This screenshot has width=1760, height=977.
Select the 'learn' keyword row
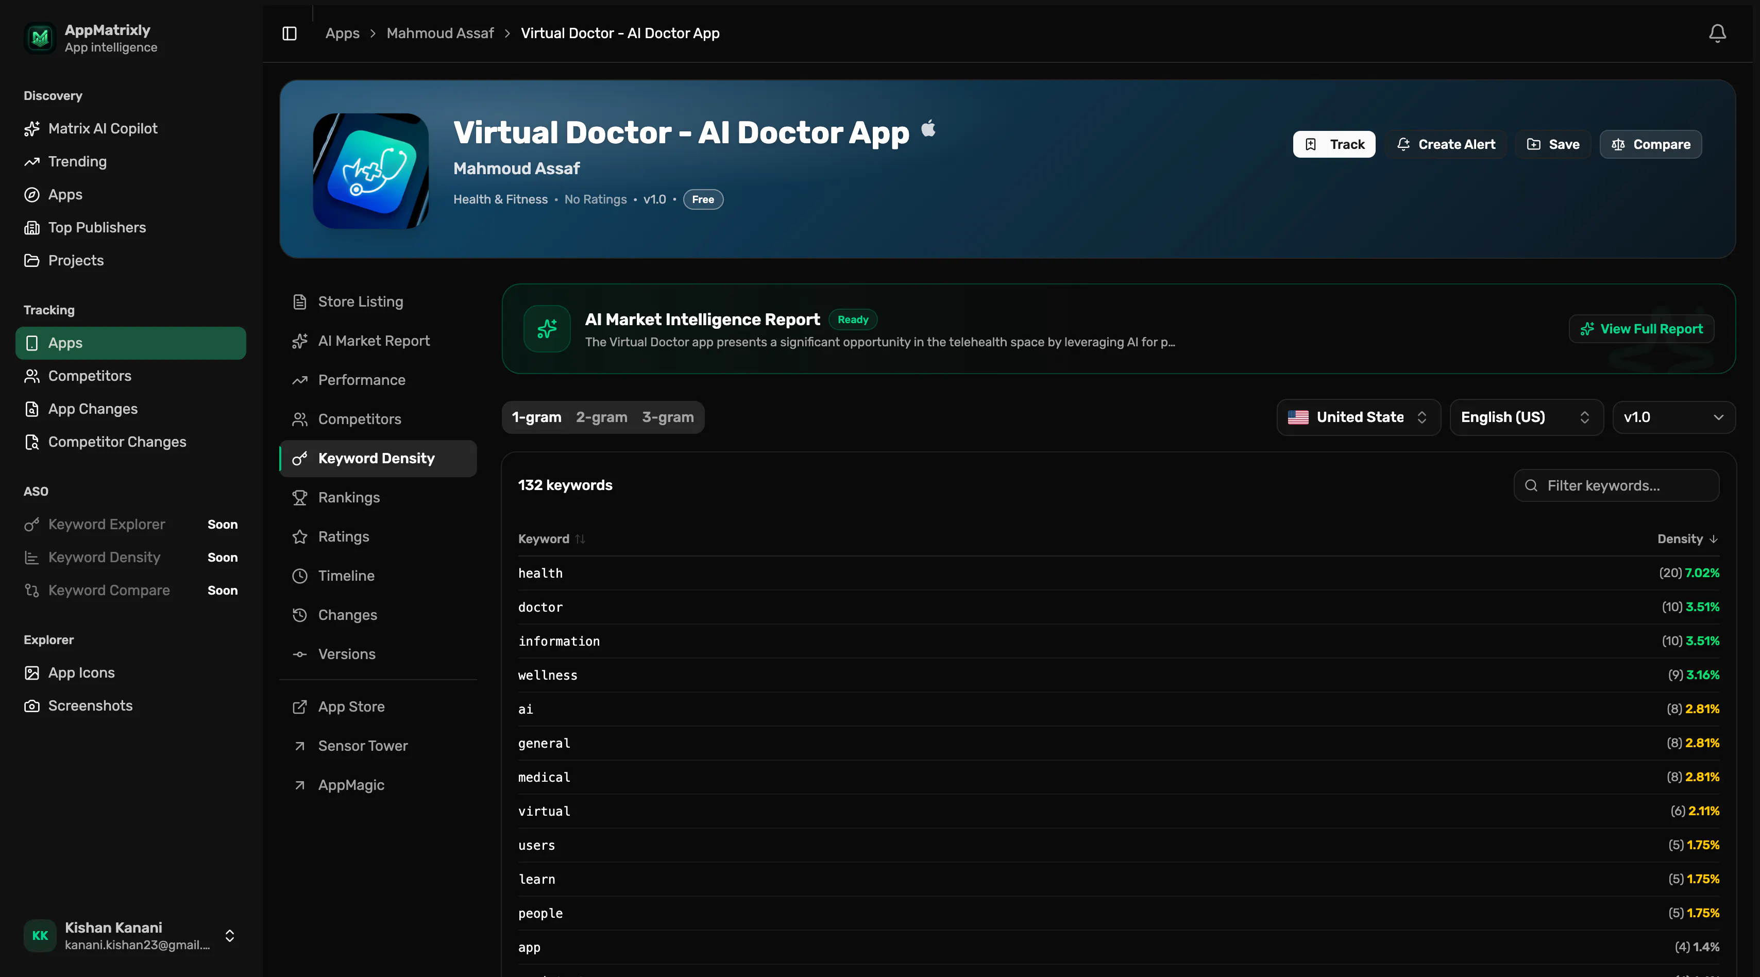1119,879
